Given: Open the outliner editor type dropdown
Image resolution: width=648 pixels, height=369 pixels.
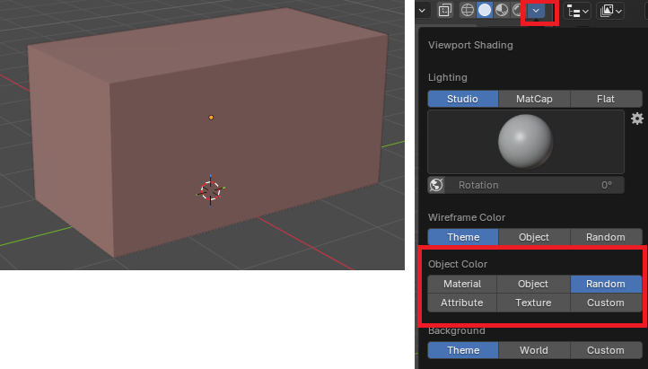Looking at the screenshot, I should (579, 11).
